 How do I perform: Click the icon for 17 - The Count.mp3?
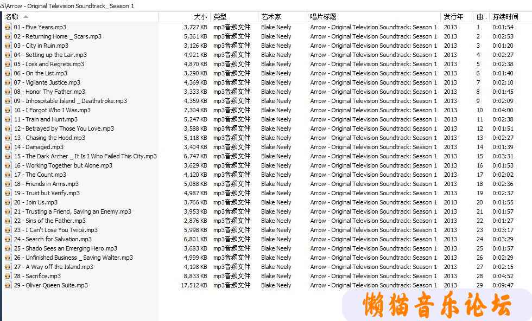(x=8, y=175)
